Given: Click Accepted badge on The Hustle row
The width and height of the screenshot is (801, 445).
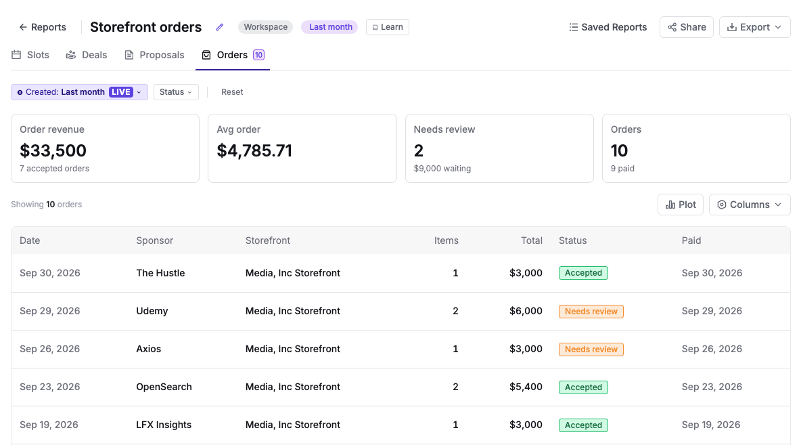Looking at the screenshot, I should point(583,273).
